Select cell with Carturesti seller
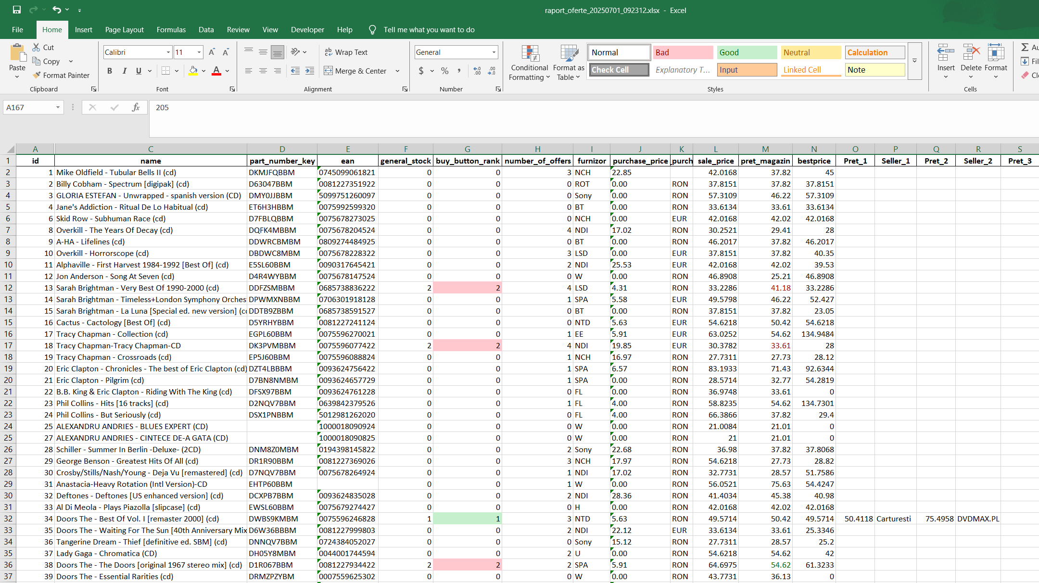This screenshot has width=1039, height=583. pos(895,519)
